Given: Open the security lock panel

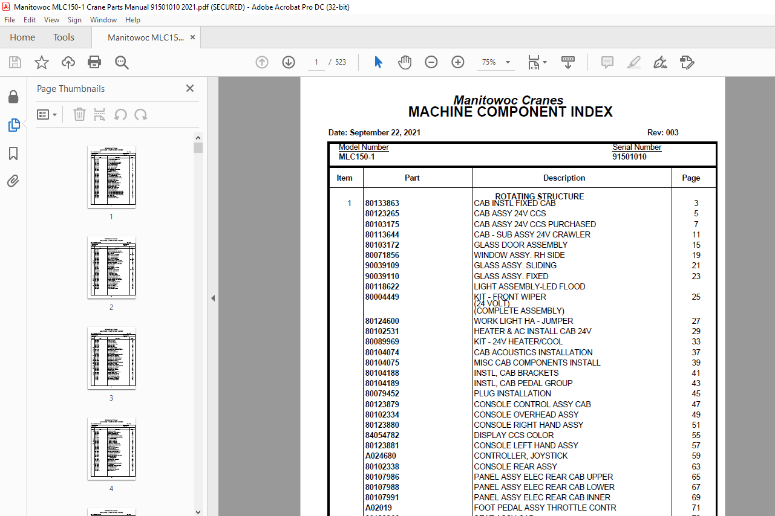Looking at the screenshot, I should tap(13, 97).
